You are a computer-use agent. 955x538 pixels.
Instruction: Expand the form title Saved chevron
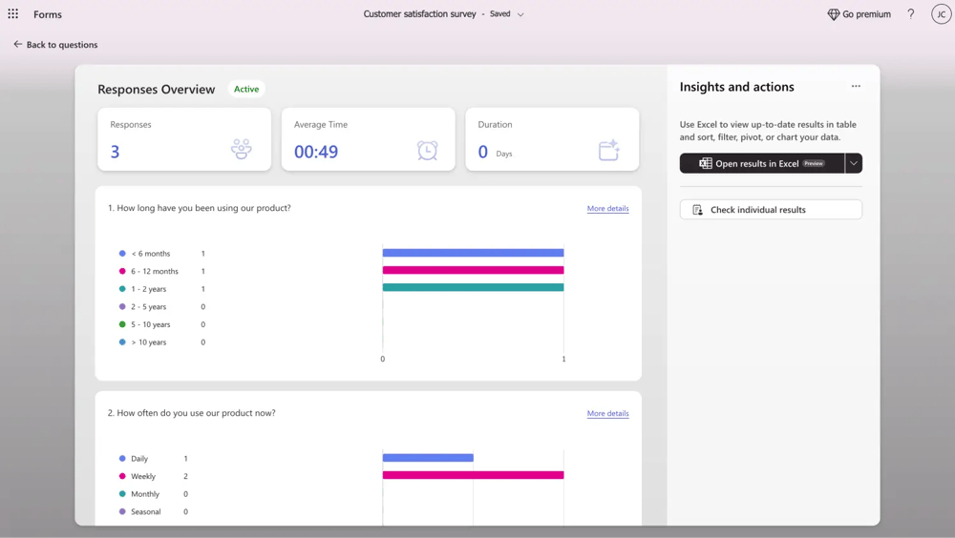[520, 14]
